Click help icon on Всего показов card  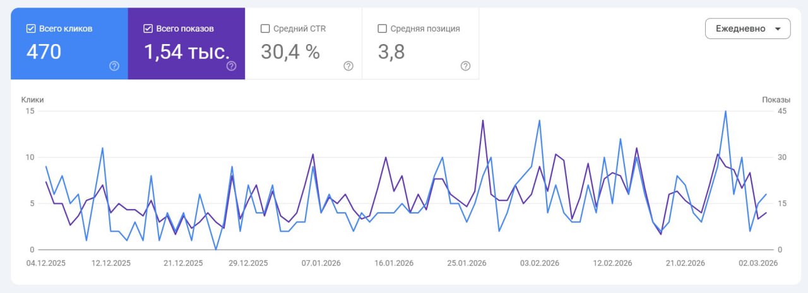232,66
